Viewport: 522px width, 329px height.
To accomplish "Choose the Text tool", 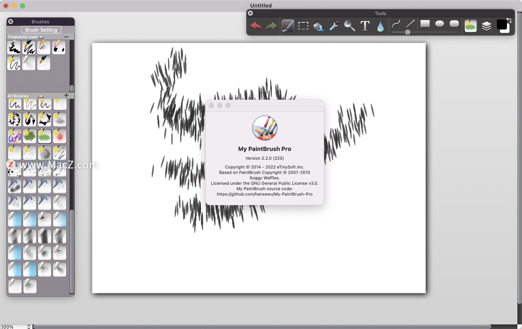I will (365, 26).
